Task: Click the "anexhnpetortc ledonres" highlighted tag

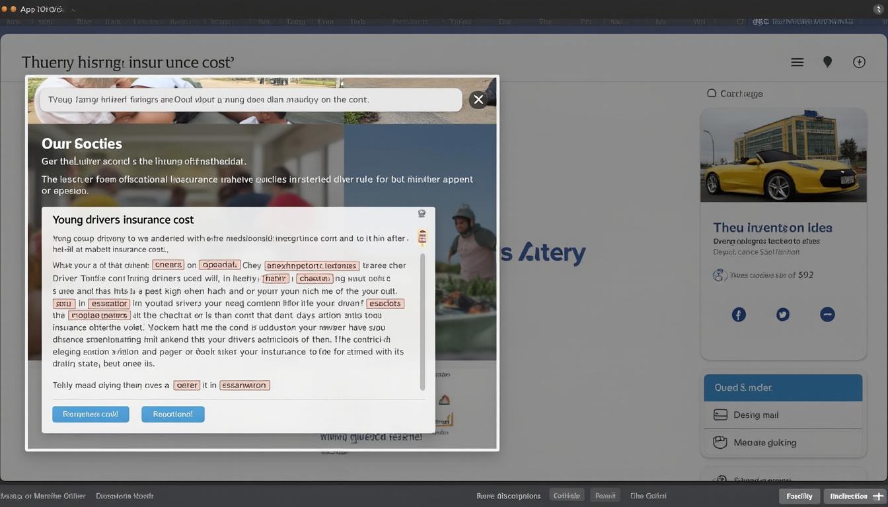Action: [x=312, y=265]
